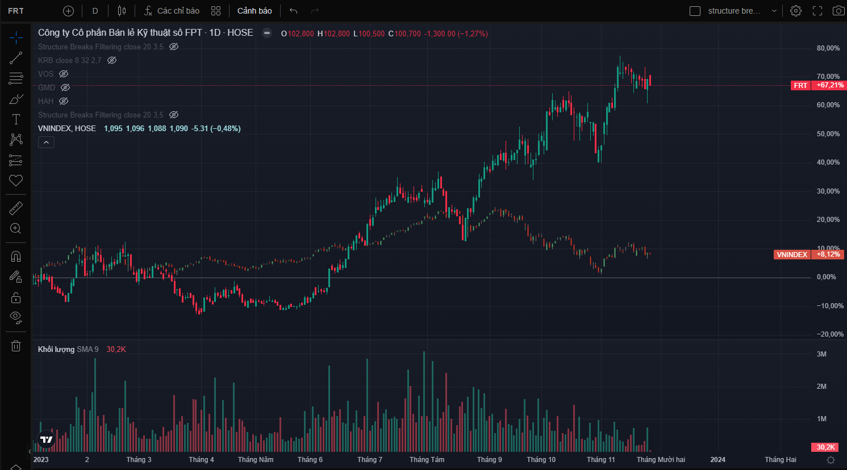Click the 'Tháng 6' time axis label
Viewport: 847px width, 470px height.
click(x=310, y=460)
